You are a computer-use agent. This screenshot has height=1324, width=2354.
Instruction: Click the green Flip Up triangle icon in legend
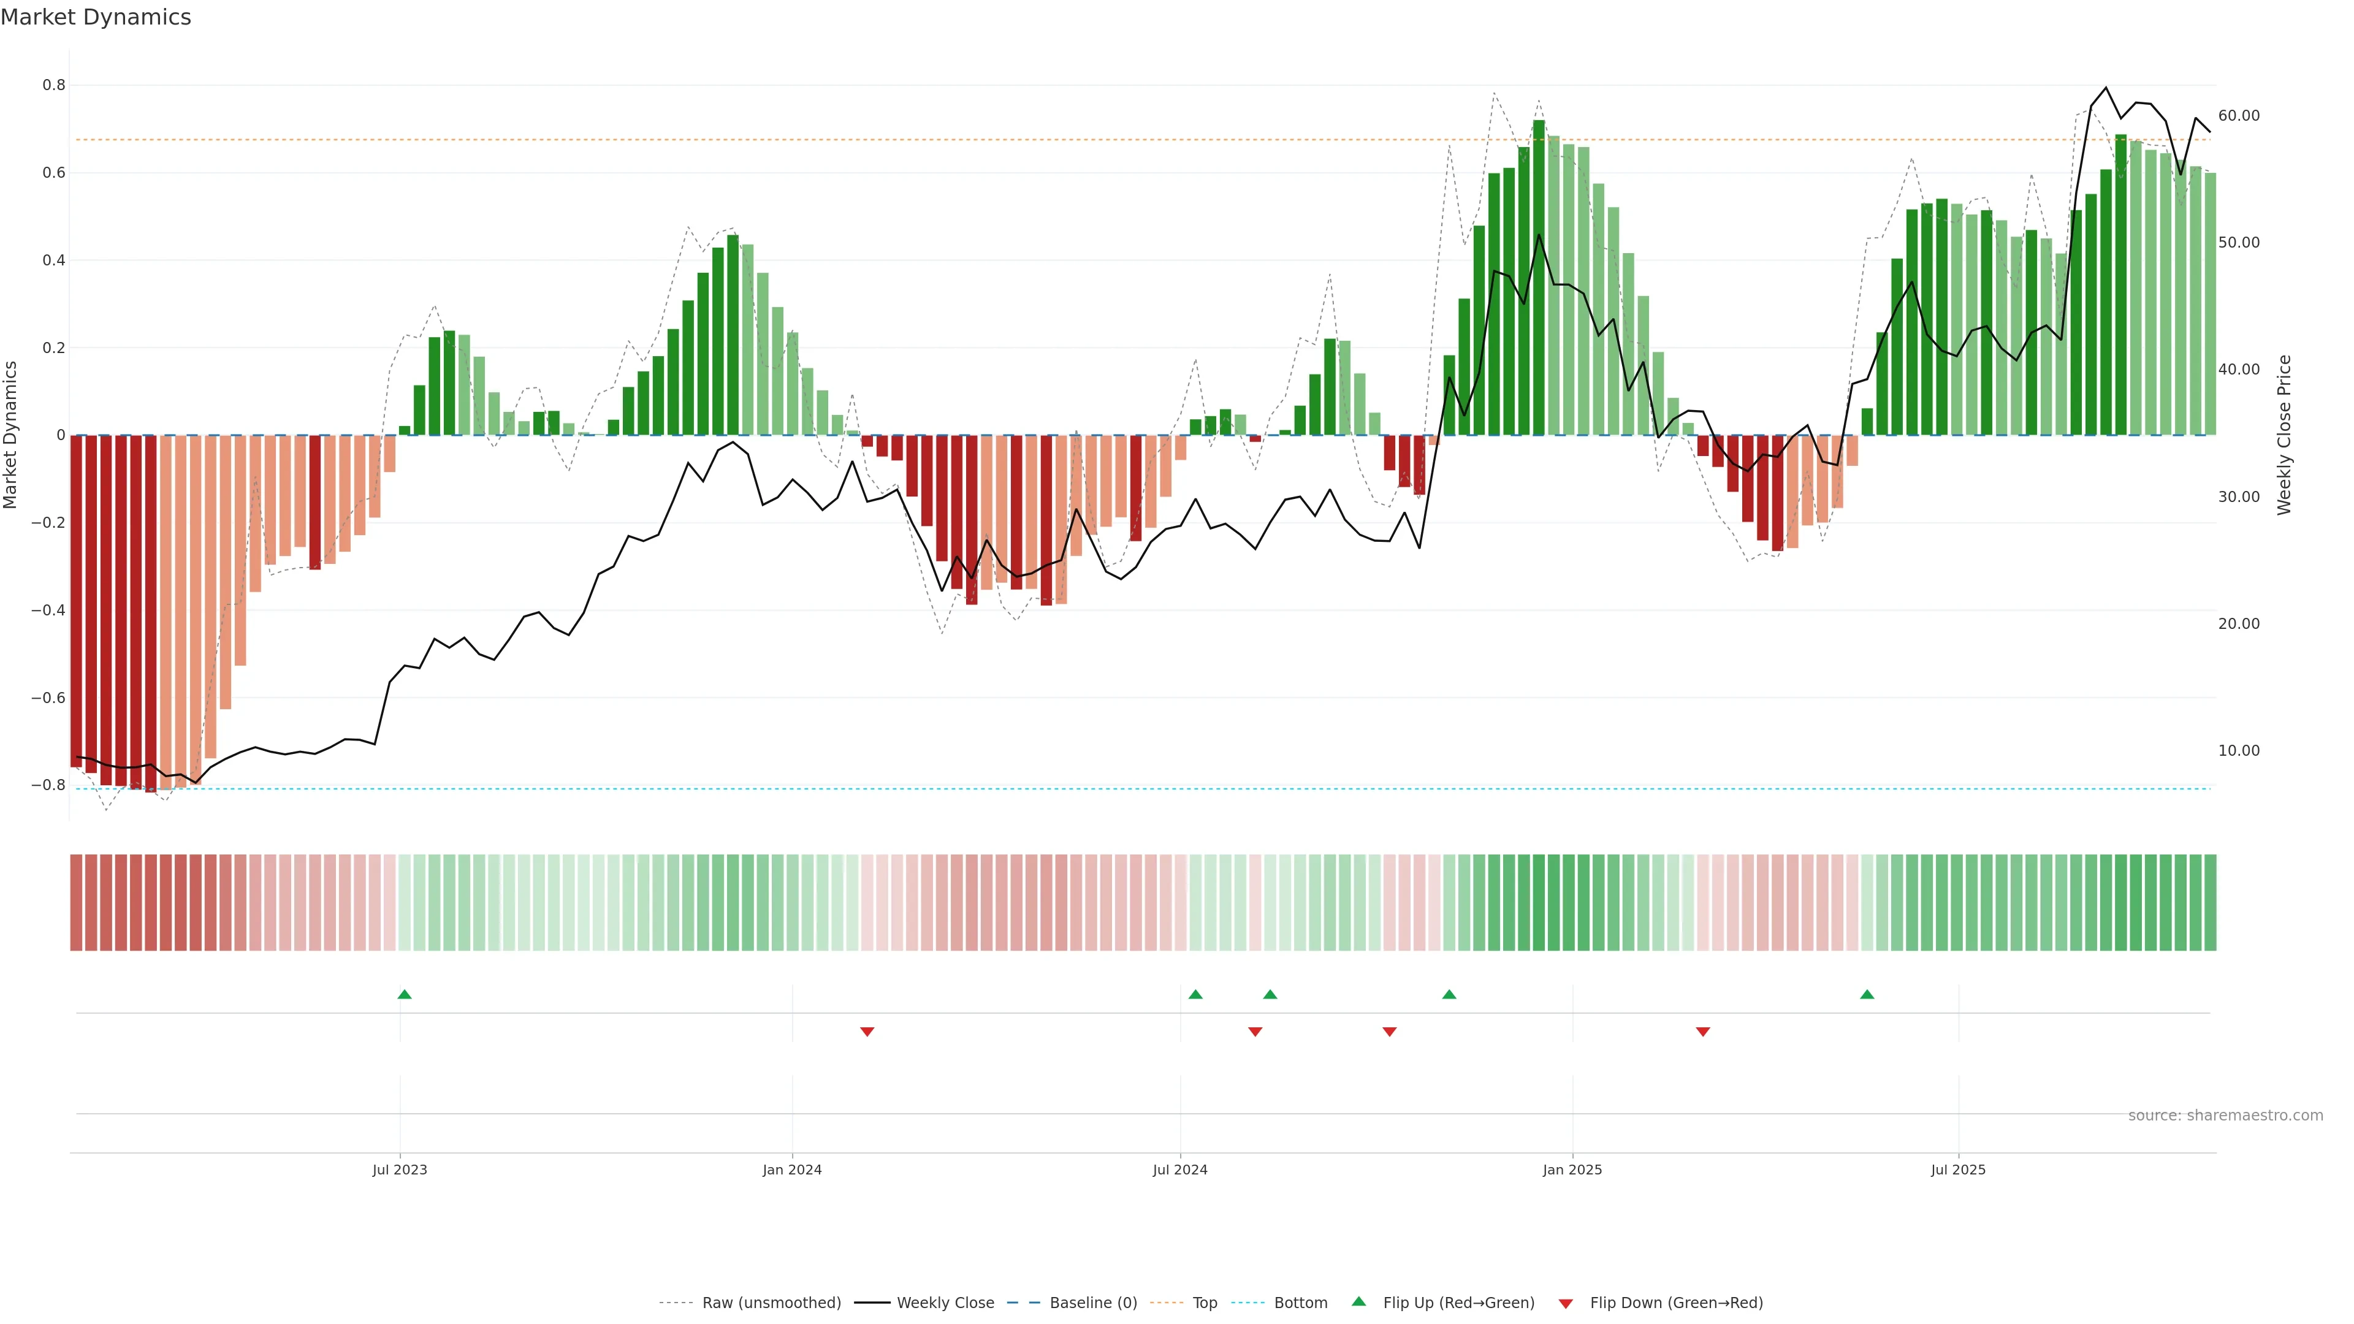tap(1359, 1301)
